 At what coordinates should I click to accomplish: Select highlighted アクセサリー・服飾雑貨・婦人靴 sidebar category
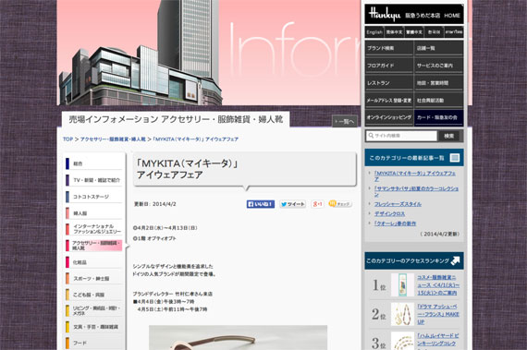click(93, 246)
